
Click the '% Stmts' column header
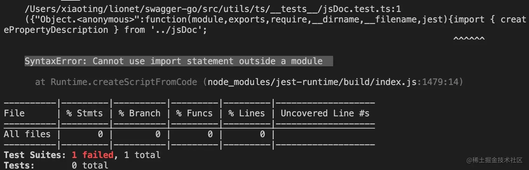(x=85, y=113)
